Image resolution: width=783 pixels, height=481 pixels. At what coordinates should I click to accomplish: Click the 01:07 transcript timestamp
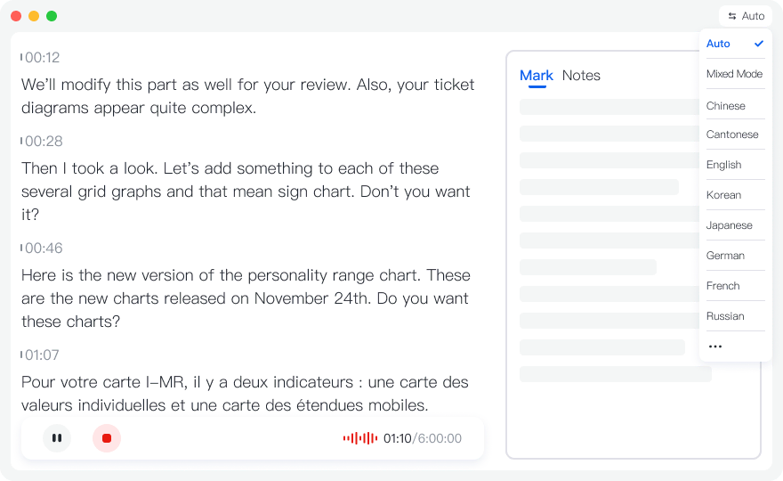tap(42, 355)
